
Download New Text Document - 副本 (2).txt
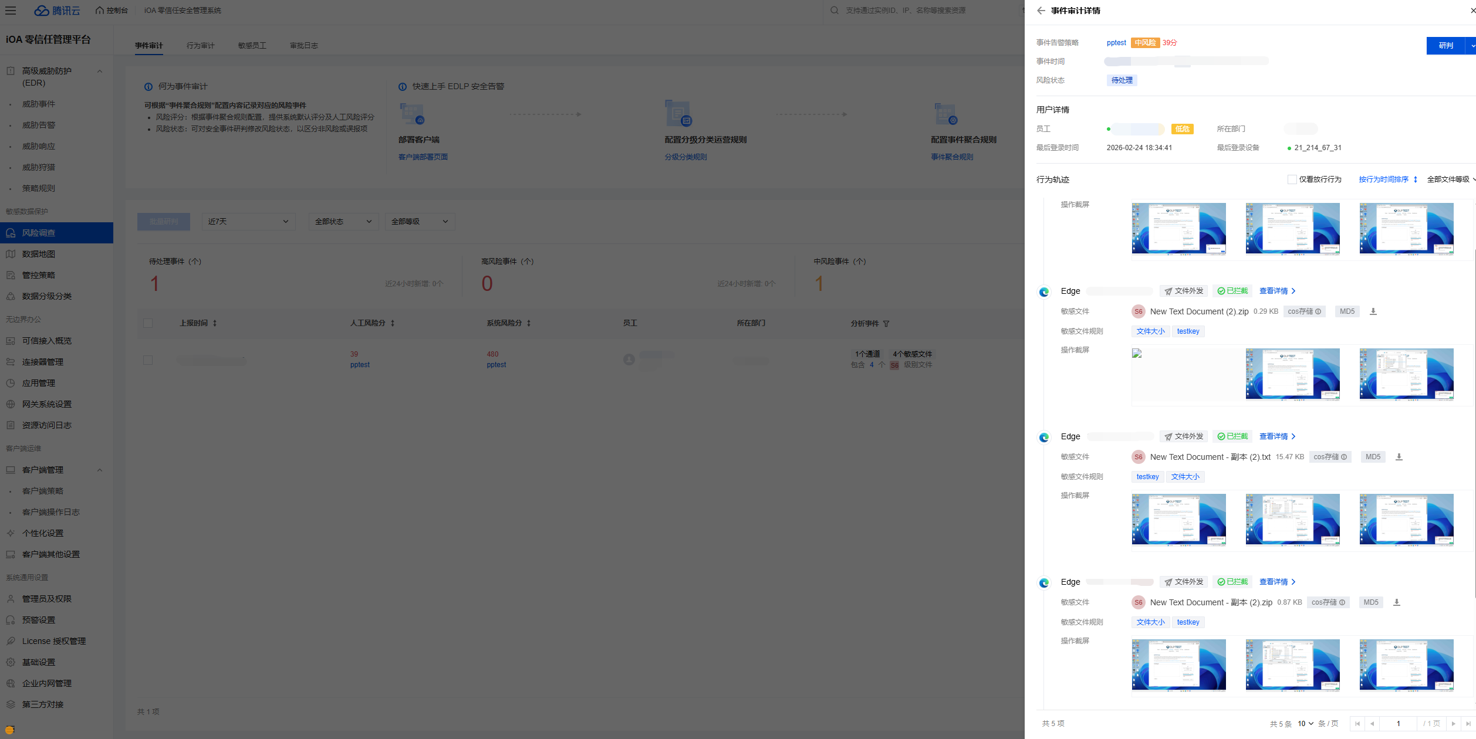point(1399,457)
